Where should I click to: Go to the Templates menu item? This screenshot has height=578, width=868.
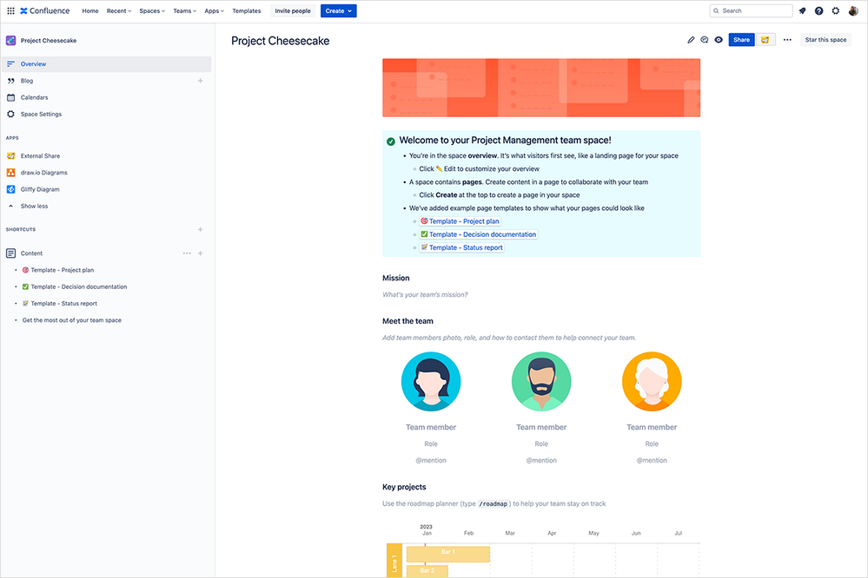coord(246,10)
